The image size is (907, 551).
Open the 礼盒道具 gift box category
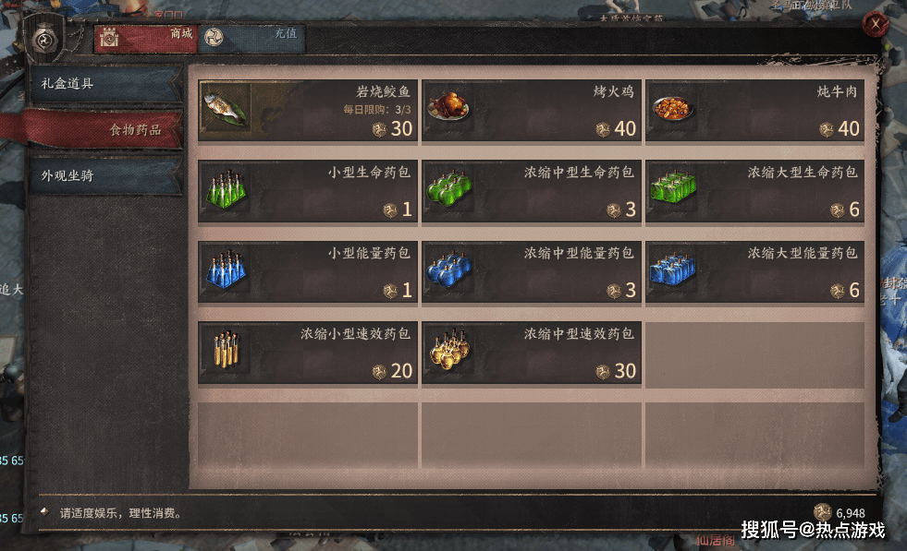(x=105, y=84)
